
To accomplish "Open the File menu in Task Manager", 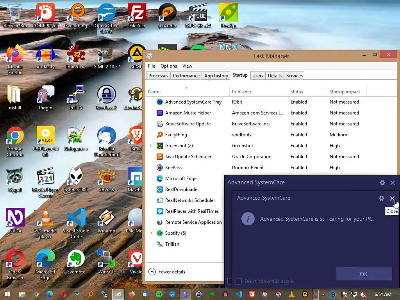I will 152,66.
